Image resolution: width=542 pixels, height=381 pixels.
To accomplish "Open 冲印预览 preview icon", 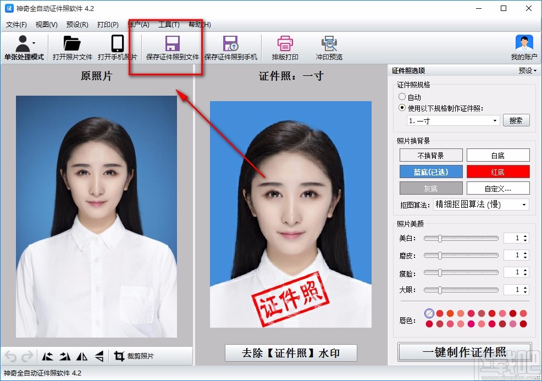I will coord(329,44).
